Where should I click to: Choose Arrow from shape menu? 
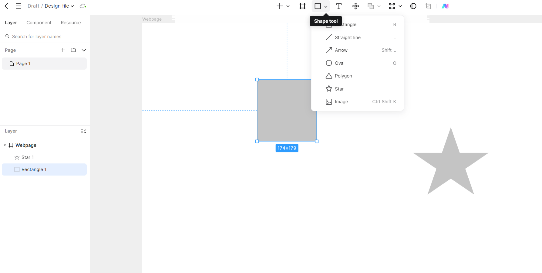pos(358,50)
